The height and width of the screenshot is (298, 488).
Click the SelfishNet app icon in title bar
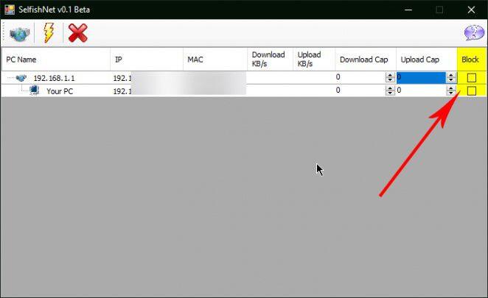click(10, 10)
